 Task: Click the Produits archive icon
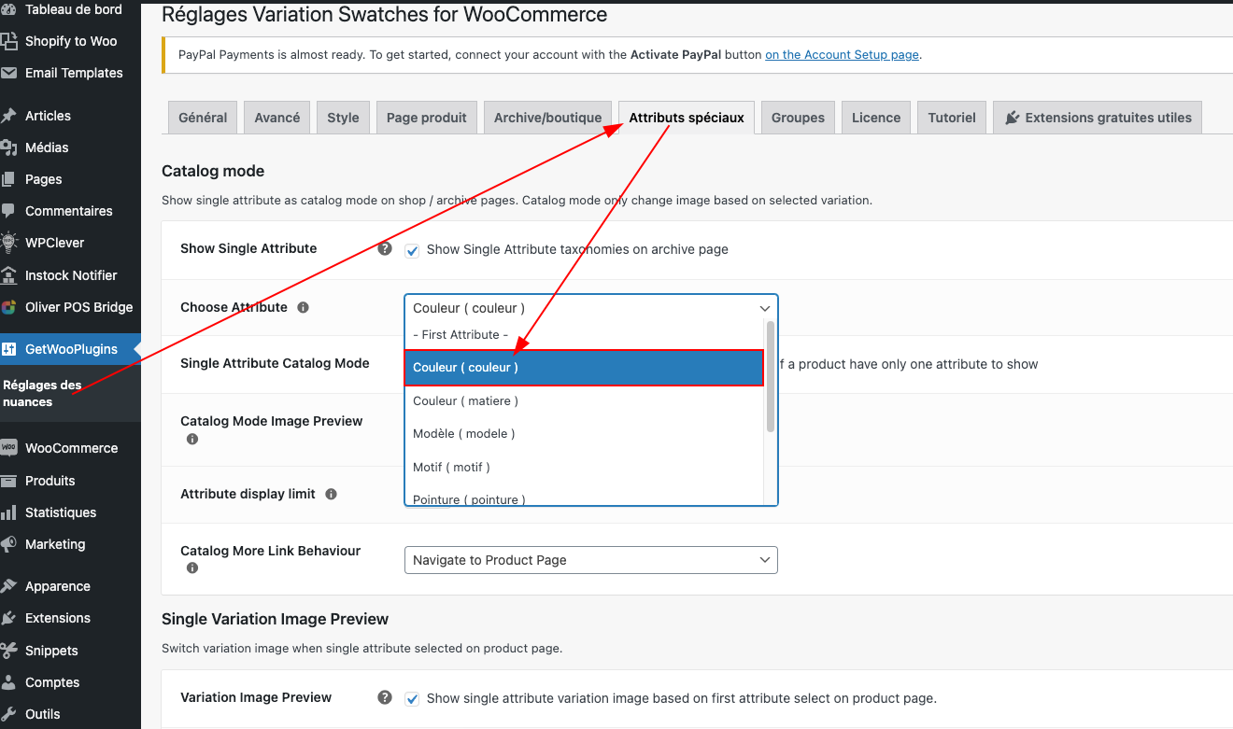pyautogui.click(x=8, y=481)
